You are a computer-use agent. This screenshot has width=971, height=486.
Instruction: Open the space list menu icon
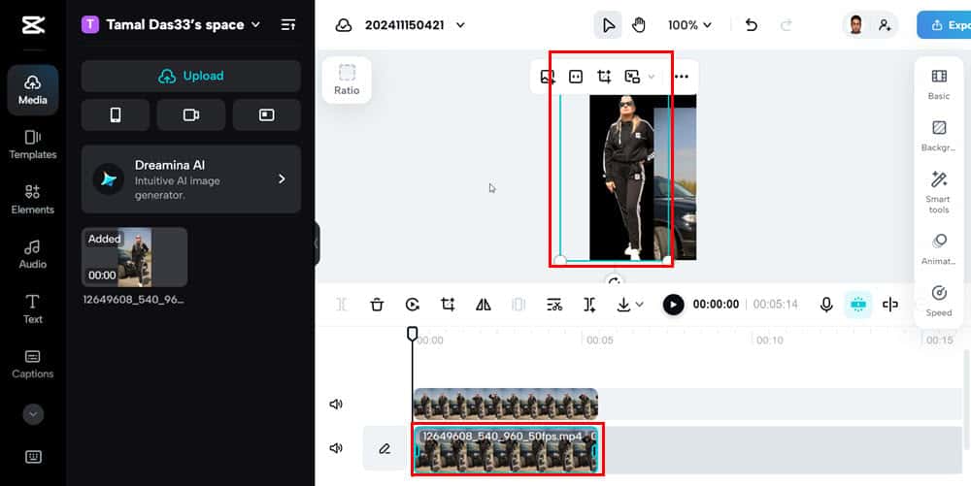(288, 24)
